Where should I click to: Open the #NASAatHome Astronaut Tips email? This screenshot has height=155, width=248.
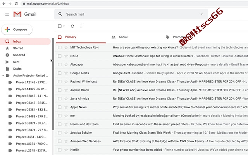point(153,56)
